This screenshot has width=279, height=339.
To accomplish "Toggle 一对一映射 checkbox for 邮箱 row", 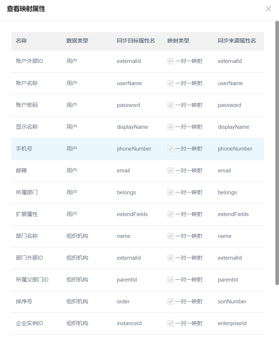I will click(170, 171).
